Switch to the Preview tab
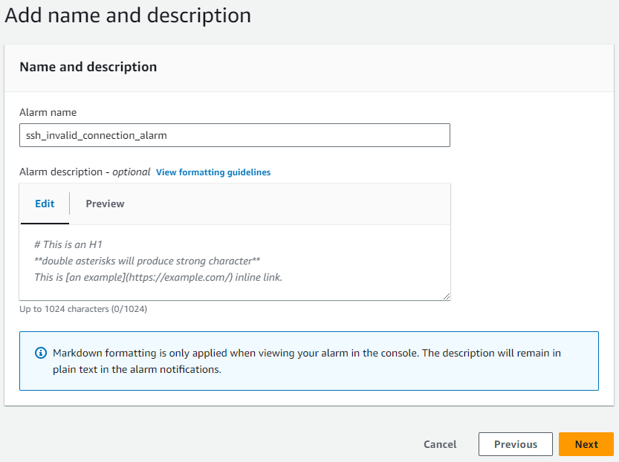This screenshot has height=462, width=619. [105, 204]
